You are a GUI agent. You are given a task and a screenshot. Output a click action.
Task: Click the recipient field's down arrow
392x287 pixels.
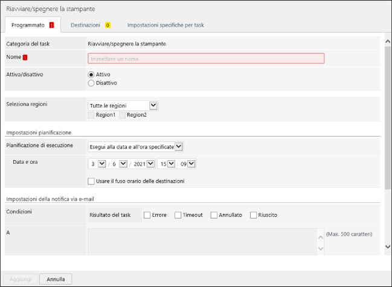point(321,248)
